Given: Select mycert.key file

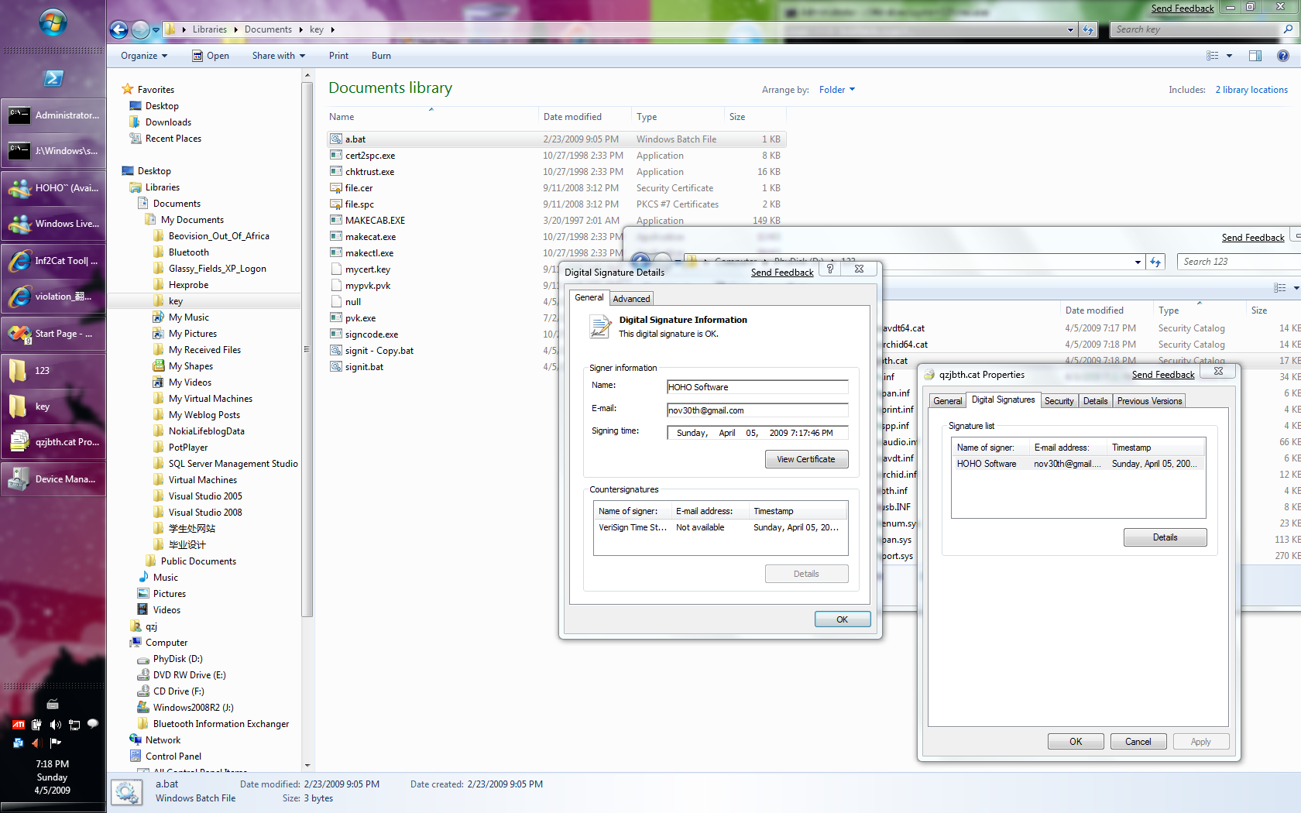Looking at the screenshot, I should [x=367, y=269].
